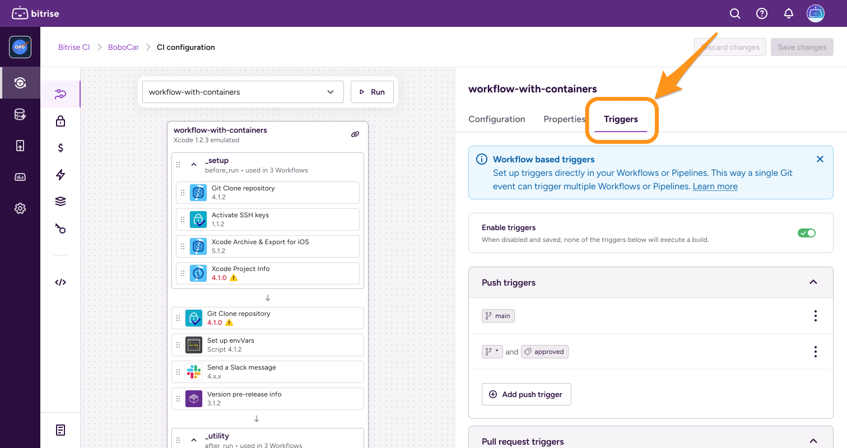Select the Activate SSH keys step
The image size is (847, 448).
pyautogui.click(x=268, y=220)
